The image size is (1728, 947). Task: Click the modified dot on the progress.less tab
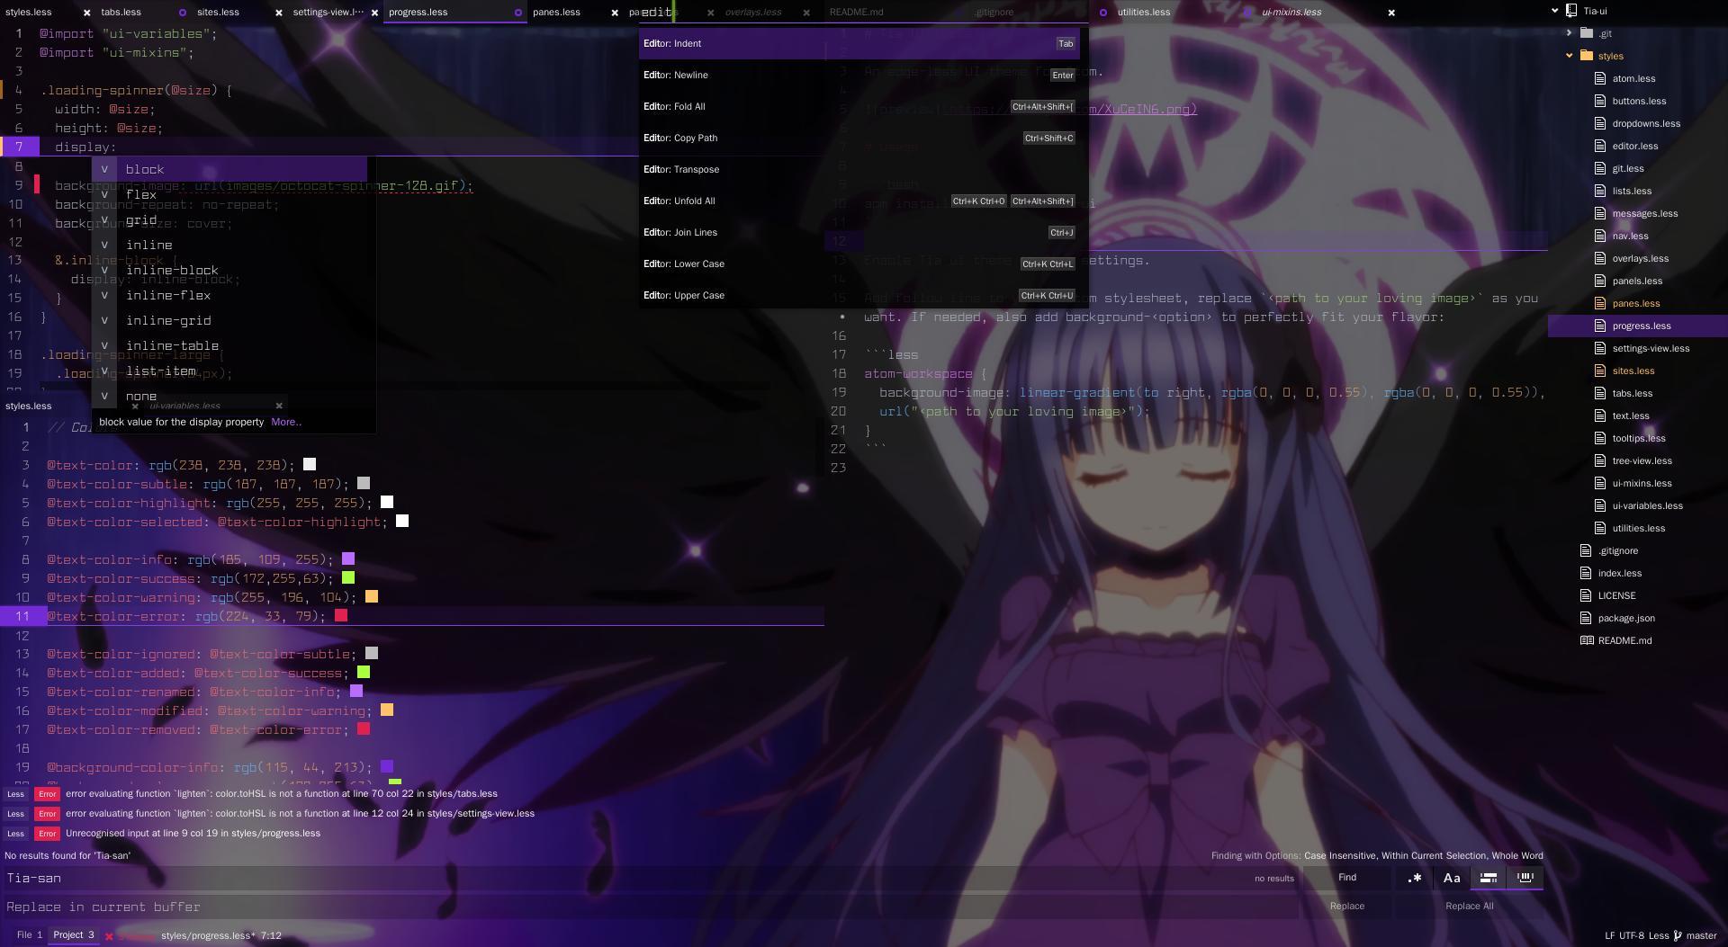coord(517,13)
